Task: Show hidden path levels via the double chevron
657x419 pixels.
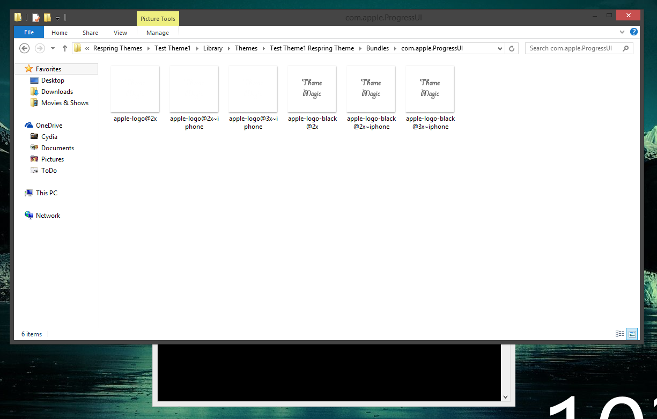Action: [87, 48]
